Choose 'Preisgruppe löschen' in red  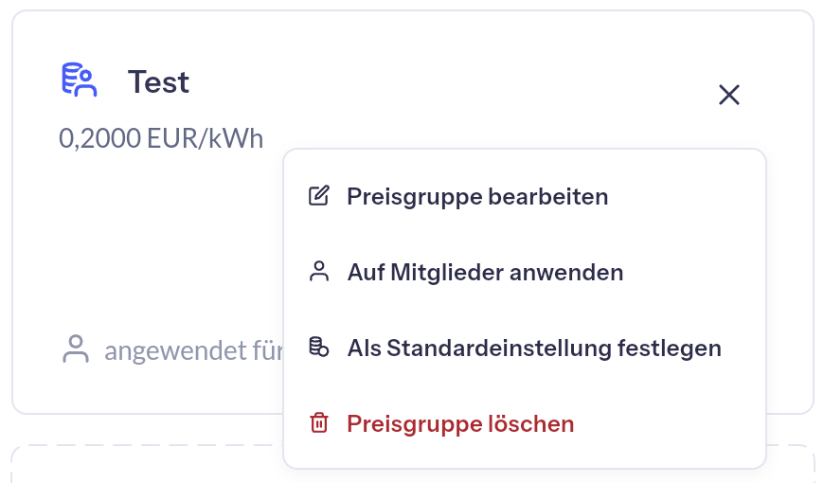point(460,424)
